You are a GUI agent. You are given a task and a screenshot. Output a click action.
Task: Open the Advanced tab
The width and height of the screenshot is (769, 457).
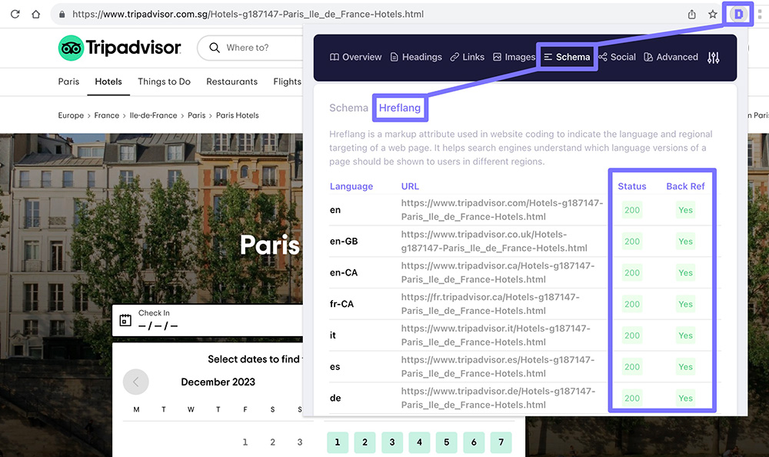click(671, 57)
